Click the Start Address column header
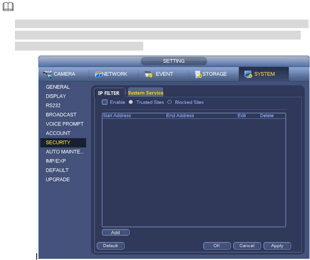The width and height of the screenshot is (310, 260). coord(117,116)
